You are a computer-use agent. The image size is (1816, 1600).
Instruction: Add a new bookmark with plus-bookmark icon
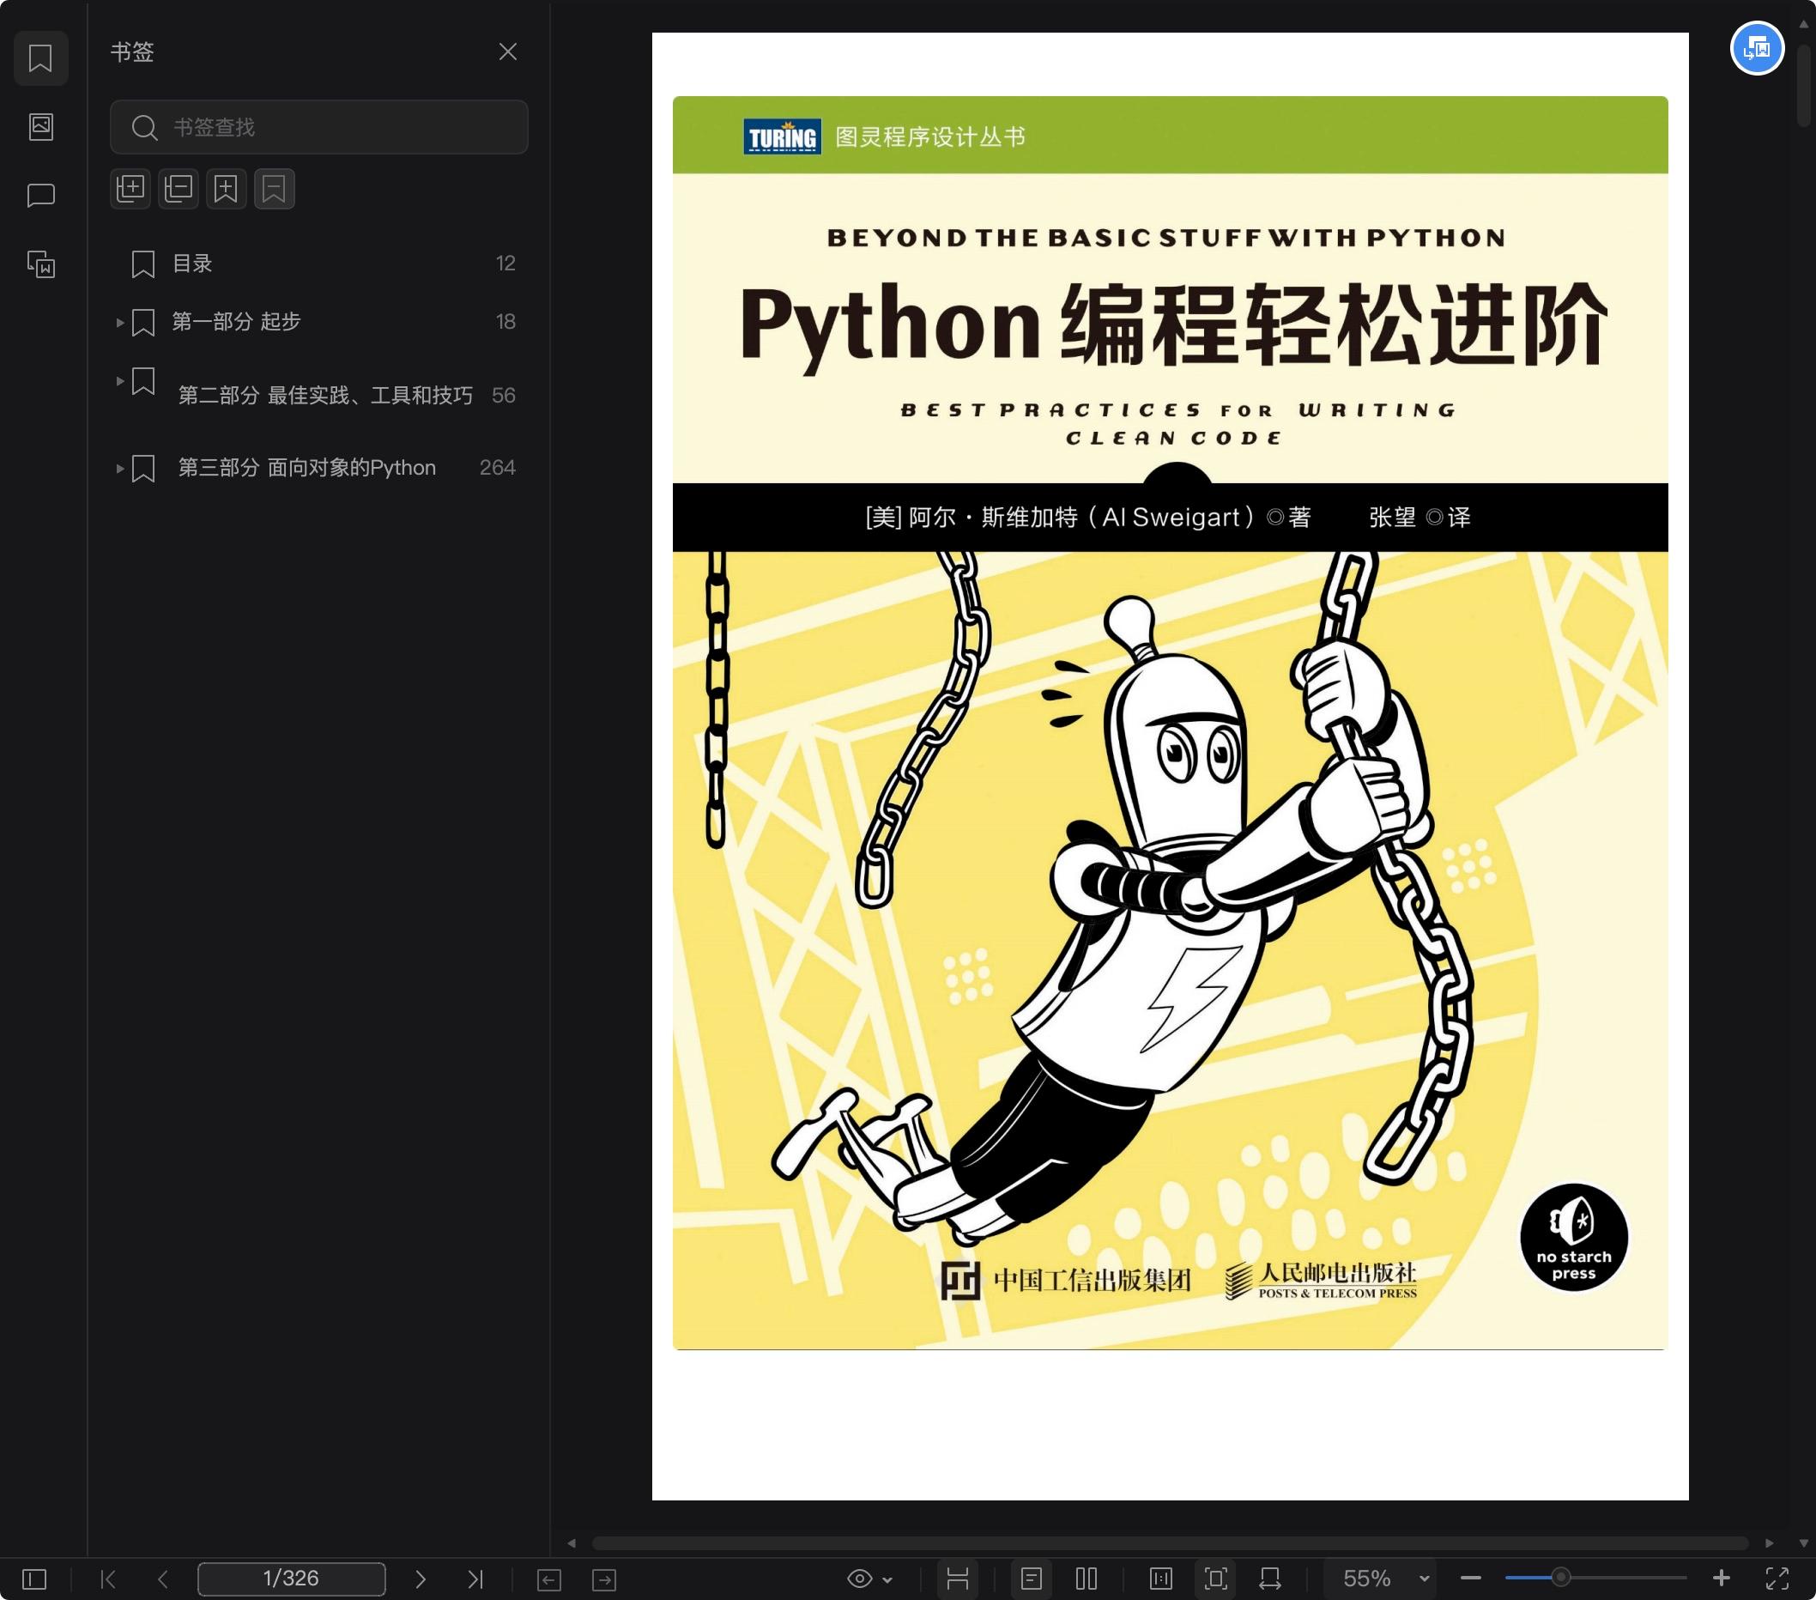pyautogui.click(x=227, y=188)
